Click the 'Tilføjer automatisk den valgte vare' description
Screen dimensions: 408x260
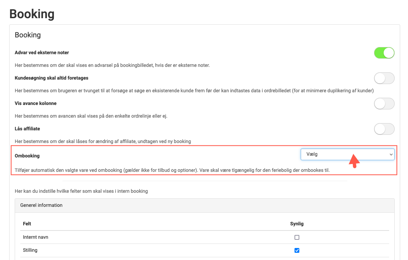[172, 170]
